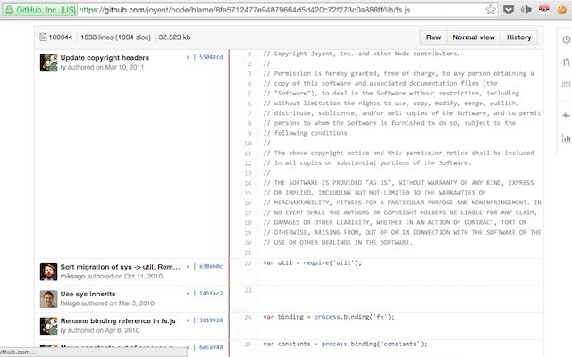Screen dimensions: 572x357
Task: Click the red eye extension icon
Action: click(543, 9)
